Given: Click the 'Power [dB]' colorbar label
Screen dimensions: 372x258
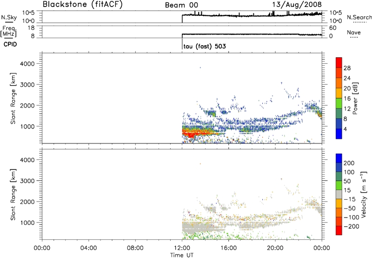Looking at the screenshot, I should point(355,98).
